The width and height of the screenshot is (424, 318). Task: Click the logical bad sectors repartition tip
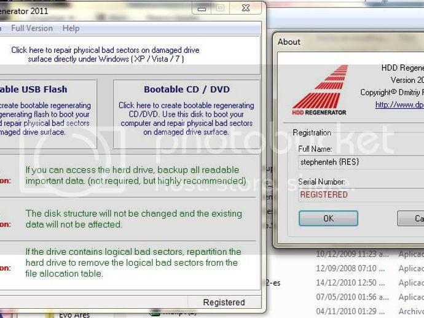[x=133, y=263]
